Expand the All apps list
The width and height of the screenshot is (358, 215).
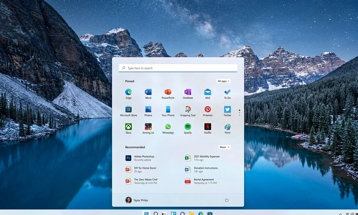click(x=223, y=81)
